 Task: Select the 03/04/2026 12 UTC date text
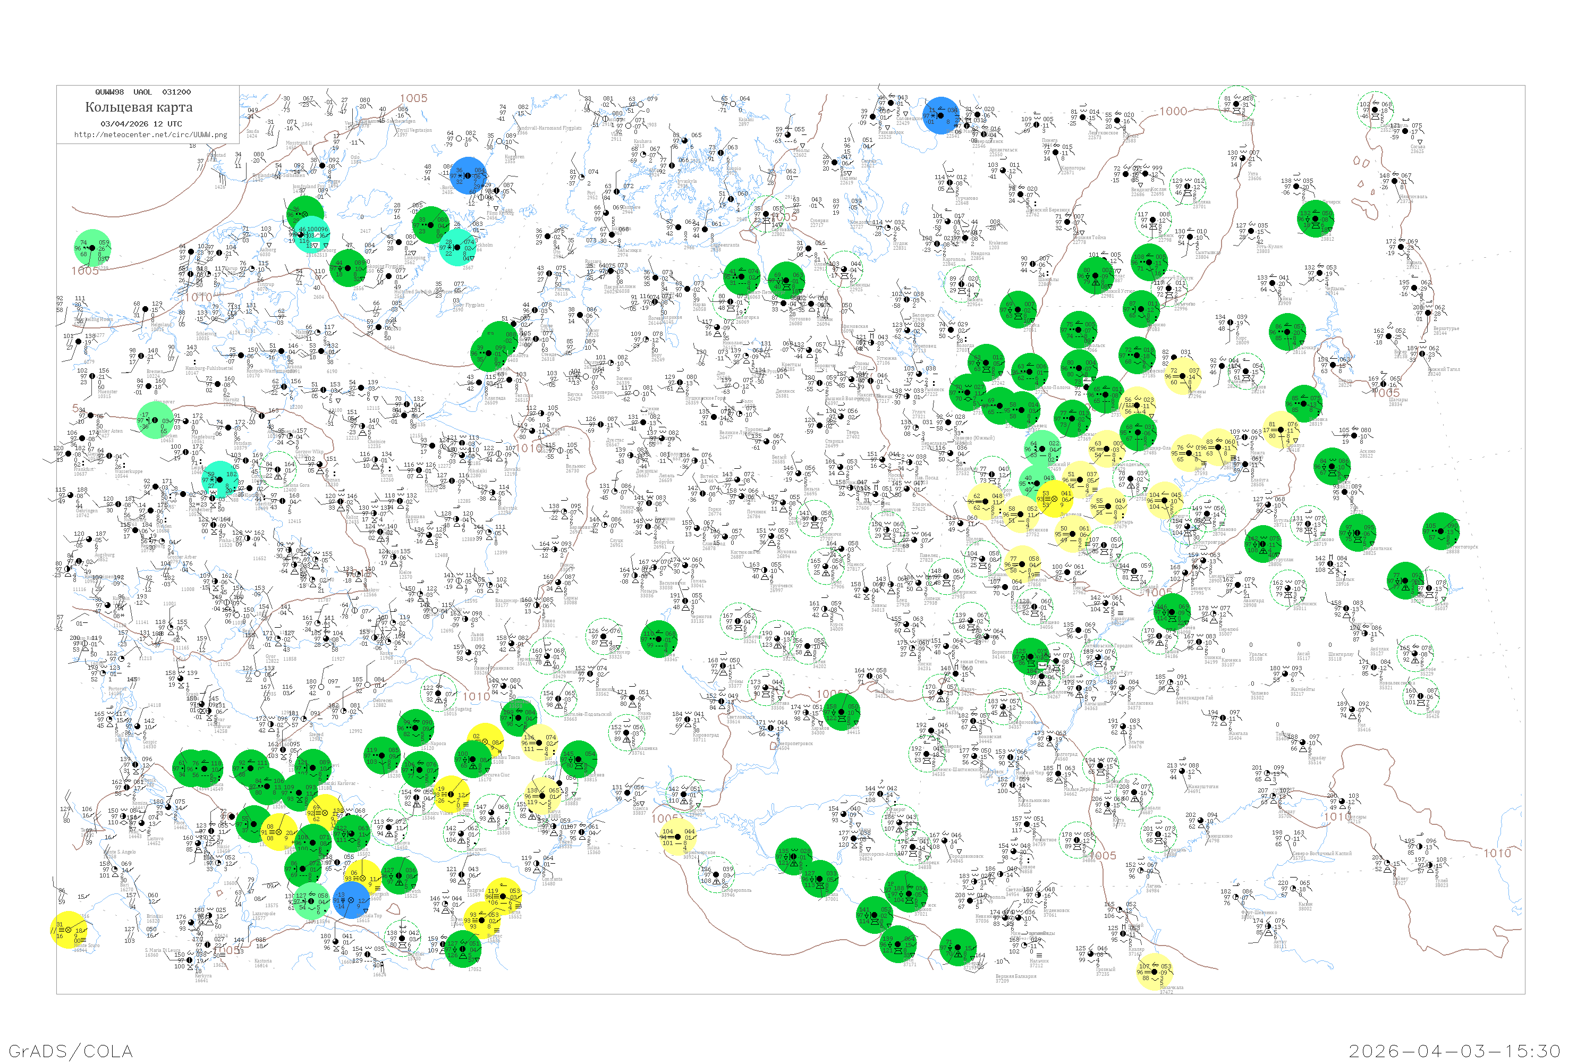[x=141, y=124]
